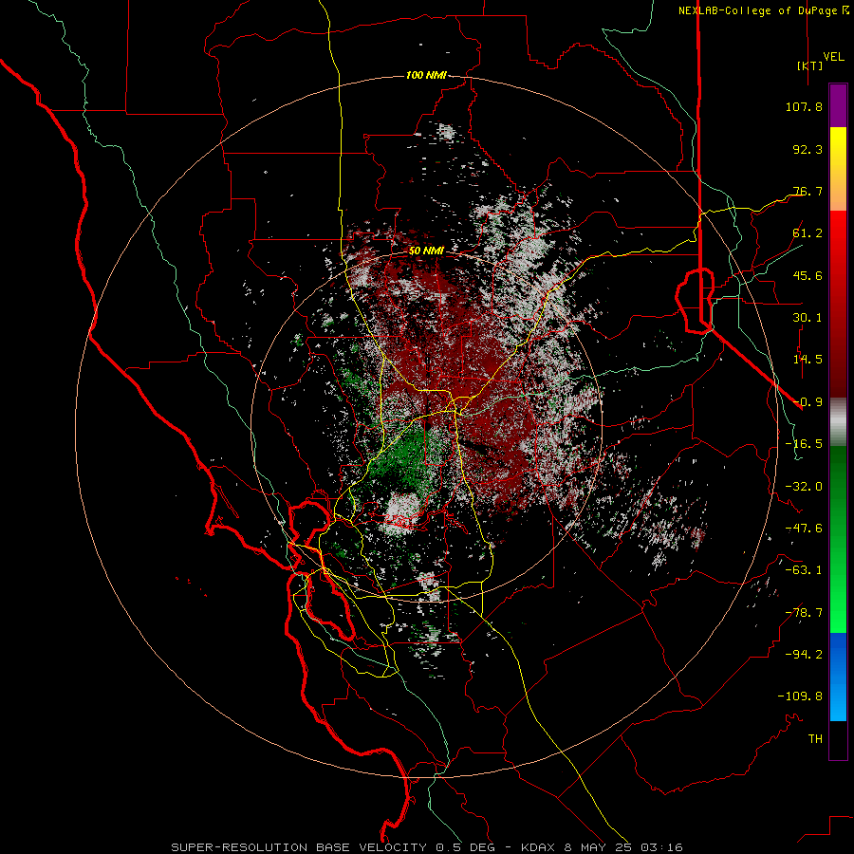854x854 pixels.
Task: Click the purple segment of the velocity color bar
Action: coord(838,105)
